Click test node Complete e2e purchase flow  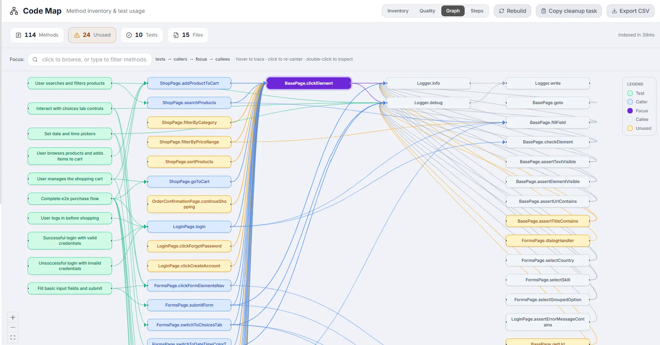pos(70,199)
